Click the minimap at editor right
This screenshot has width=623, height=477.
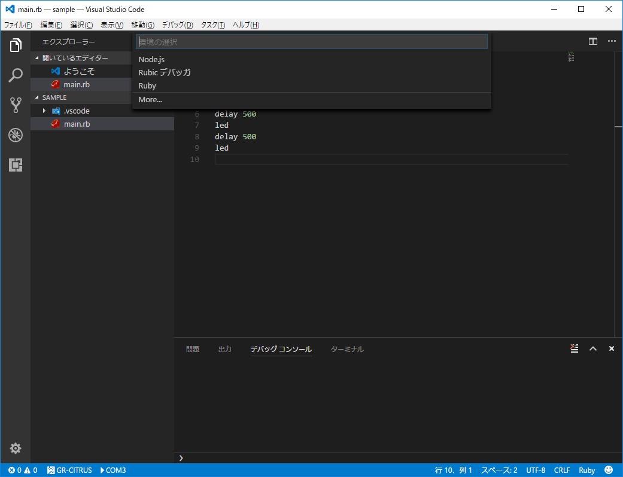(x=572, y=57)
